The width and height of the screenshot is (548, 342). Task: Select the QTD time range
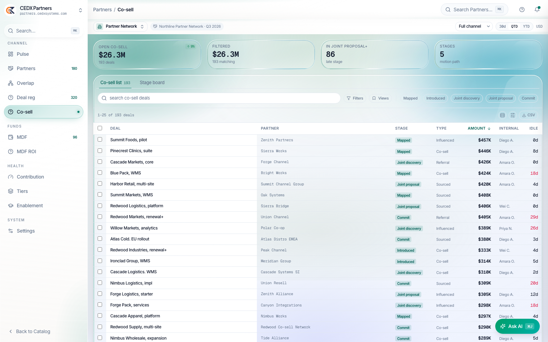[x=514, y=26]
